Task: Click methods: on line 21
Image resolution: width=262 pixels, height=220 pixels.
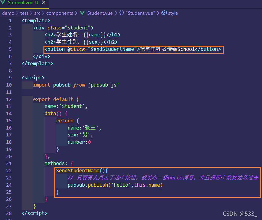Action: pyautogui.click(x=56, y=163)
